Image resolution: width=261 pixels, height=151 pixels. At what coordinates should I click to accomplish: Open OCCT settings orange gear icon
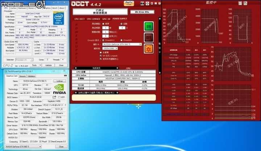click(x=149, y=49)
